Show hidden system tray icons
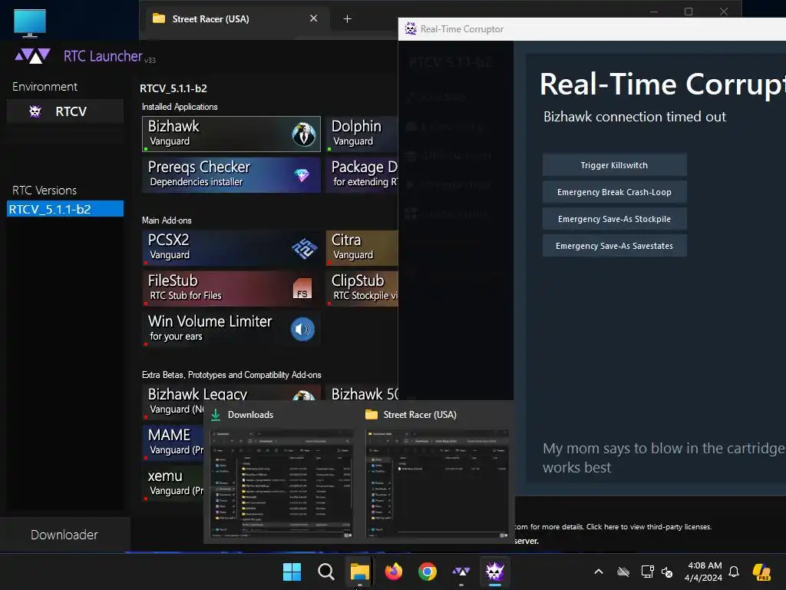Image resolution: width=786 pixels, height=590 pixels. [x=599, y=572]
